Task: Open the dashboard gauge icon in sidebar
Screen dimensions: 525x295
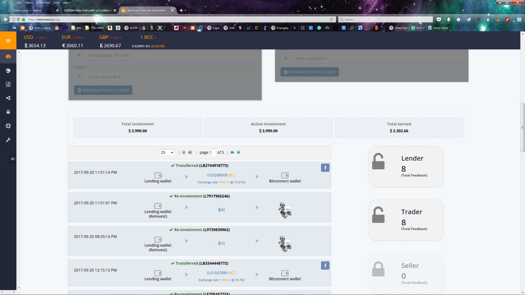Action: [8, 57]
